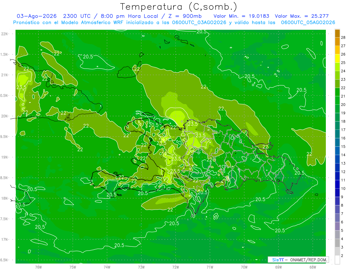Click the "17N" latitude axis label
This screenshot has height=271, width=351.
(x=4, y=239)
